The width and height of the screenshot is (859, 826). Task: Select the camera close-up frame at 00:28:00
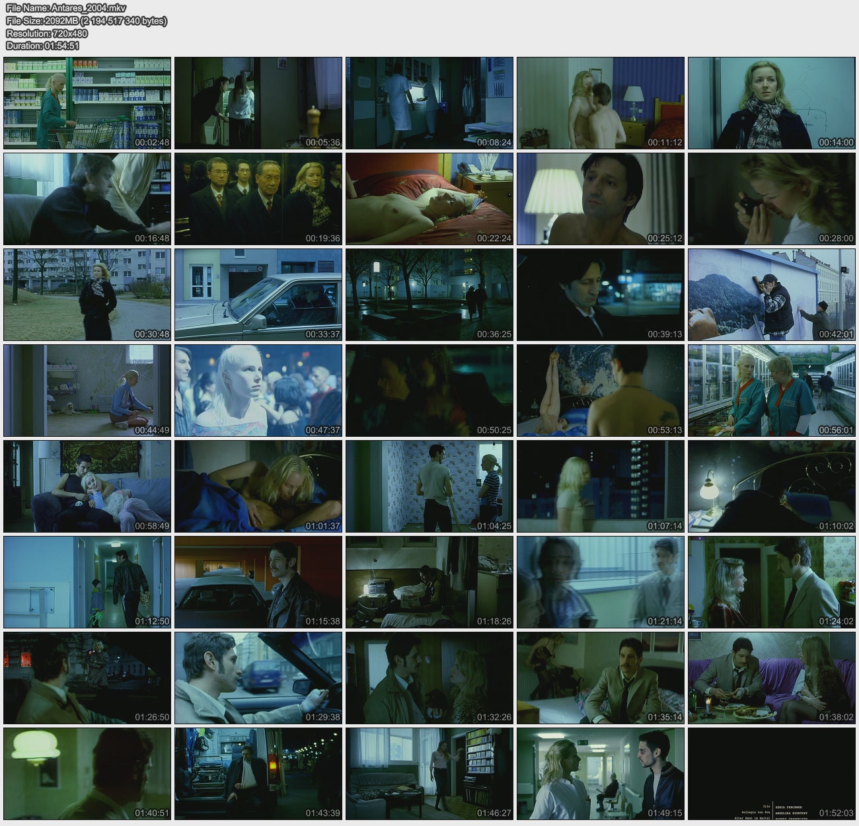tap(772, 199)
